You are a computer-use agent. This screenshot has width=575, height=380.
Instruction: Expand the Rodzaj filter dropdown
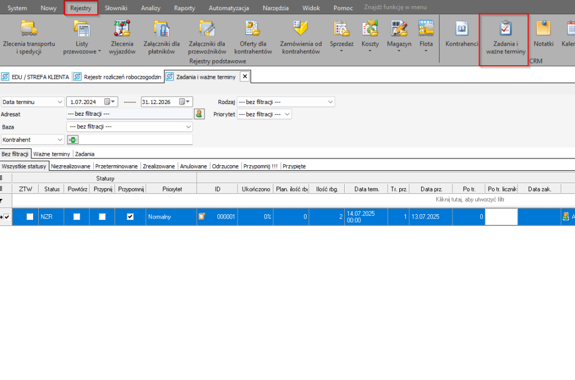[330, 102]
